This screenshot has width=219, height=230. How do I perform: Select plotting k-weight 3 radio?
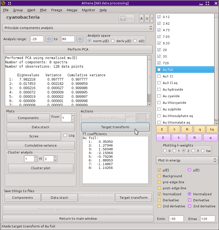point(193,151)
